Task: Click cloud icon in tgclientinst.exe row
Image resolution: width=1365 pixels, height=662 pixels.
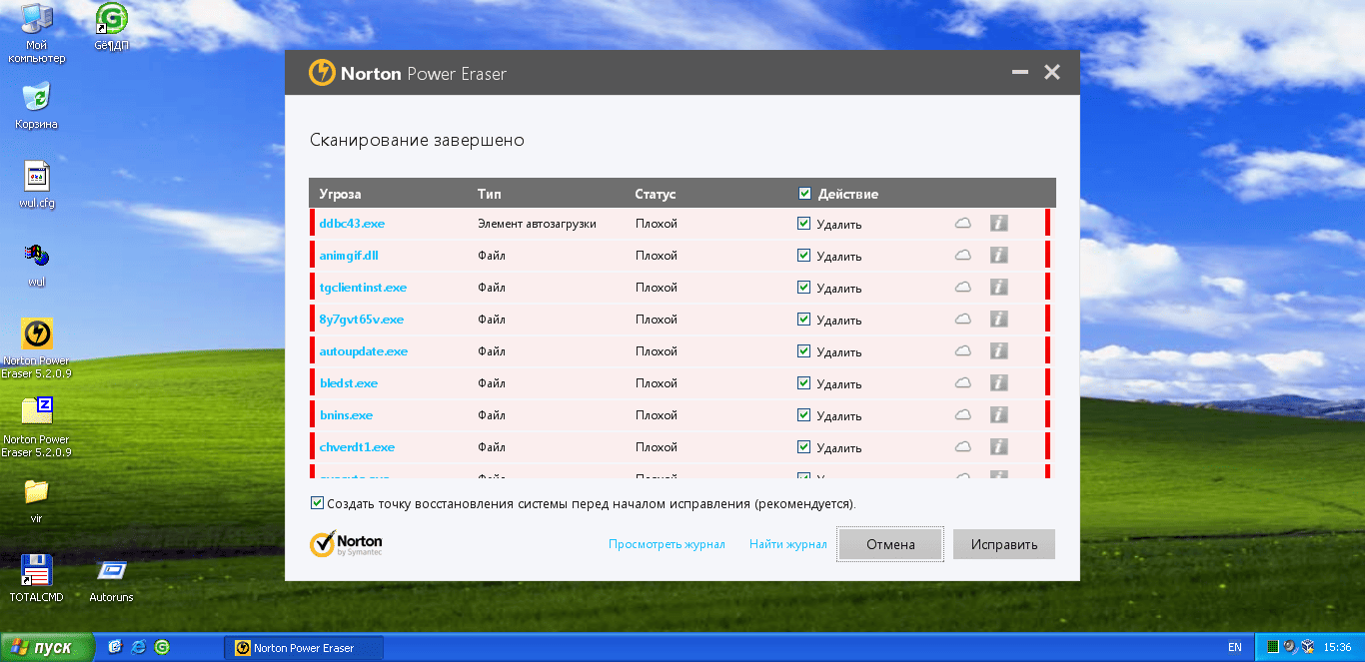Action: pyautogui.click(x=962, y=288)
